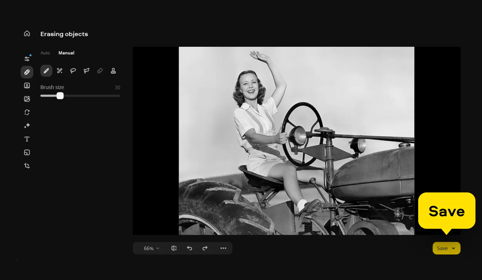The width and height of the screenshot is (482, 280).
Task: Open the Portrait retouching tool
Action: pyautogui.click(x=27, y=86)
